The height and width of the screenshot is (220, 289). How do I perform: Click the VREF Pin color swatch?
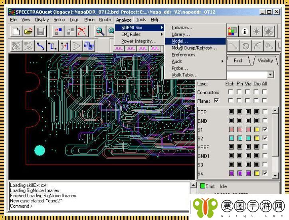240,147
